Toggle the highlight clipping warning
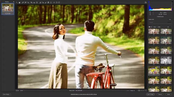The height and width of the screenshot is (97, 174). (172, 2)
